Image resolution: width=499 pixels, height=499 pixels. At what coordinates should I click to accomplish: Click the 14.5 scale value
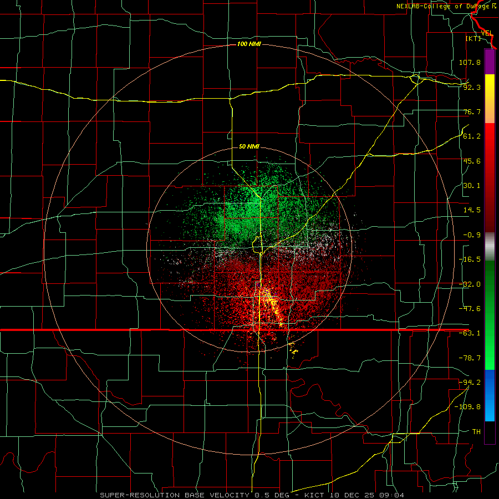click(x=472, y=210)
